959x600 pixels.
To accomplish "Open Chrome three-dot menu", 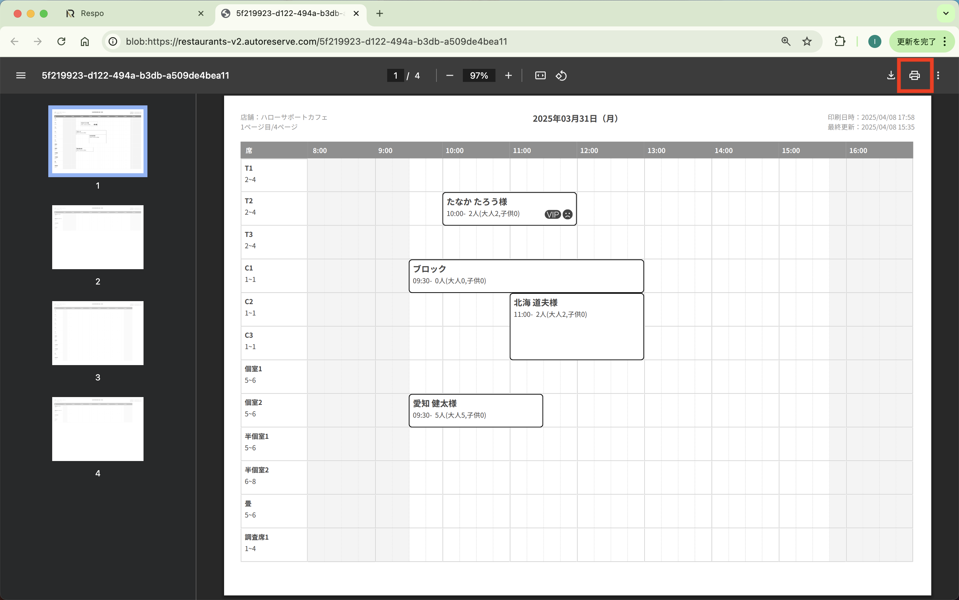I will 945,41.
